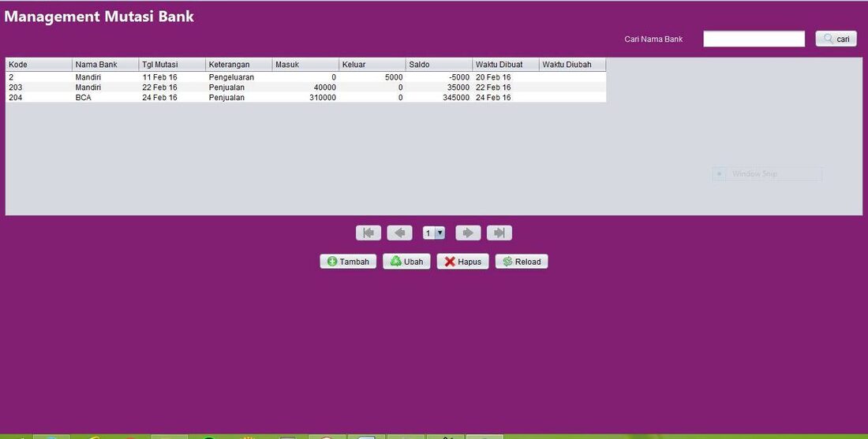Screen dimensions: 868x439
Task: Click the Ubah button
Action: [x=407, y=262]
